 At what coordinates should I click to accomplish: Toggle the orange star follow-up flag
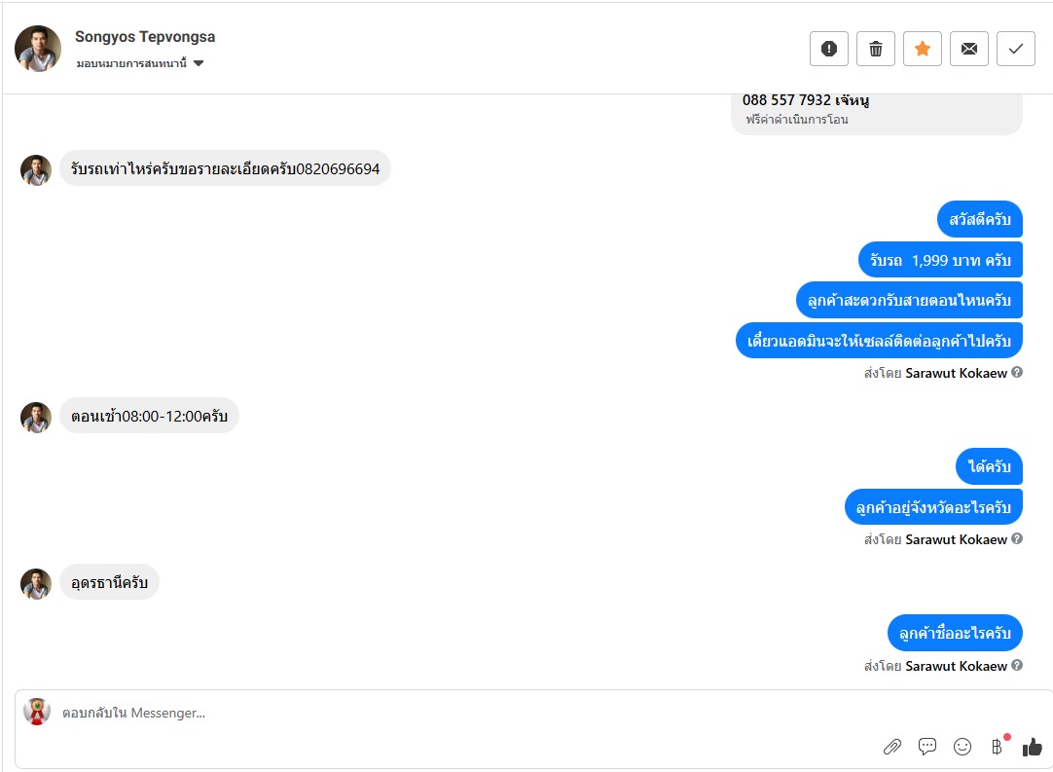pyautogui.click(x=923, y=49)
